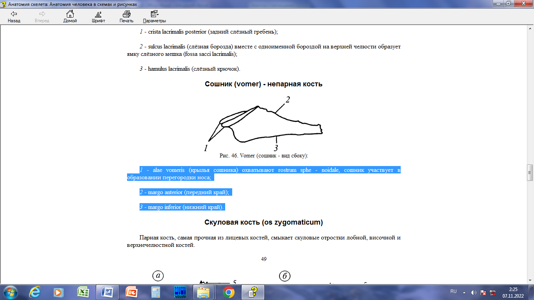Click the vertical scrollbar down arrow
Viewport: 534px width, 300px height.
[530, 281]
